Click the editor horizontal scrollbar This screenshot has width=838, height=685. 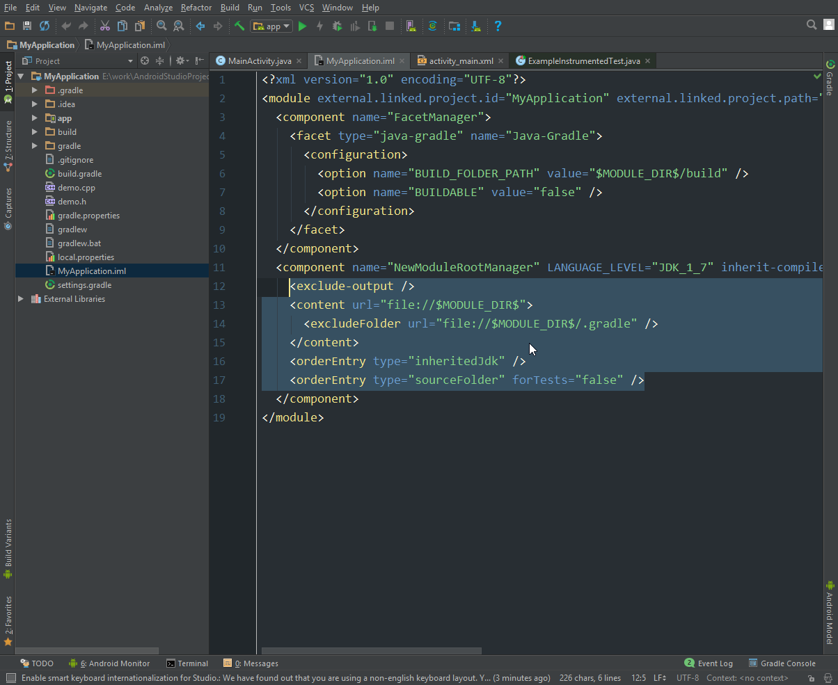point(371,652)
